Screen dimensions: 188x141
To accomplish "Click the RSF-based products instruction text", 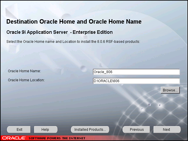I will click(x=73, y=42).
